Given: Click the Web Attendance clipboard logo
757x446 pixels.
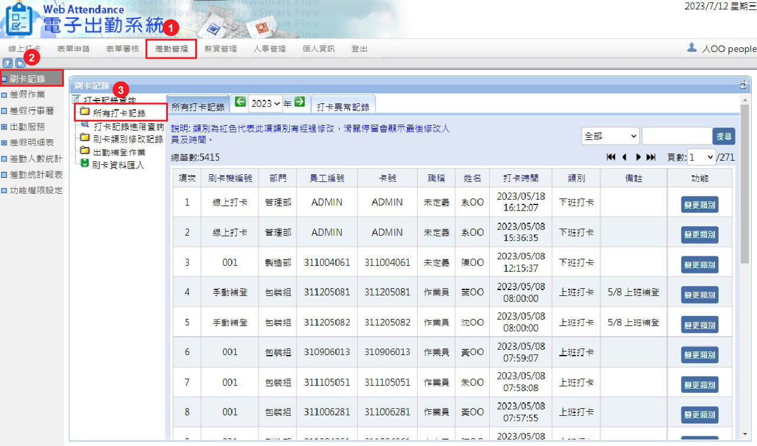Looking at the screenshot, I should pos(20,18).
